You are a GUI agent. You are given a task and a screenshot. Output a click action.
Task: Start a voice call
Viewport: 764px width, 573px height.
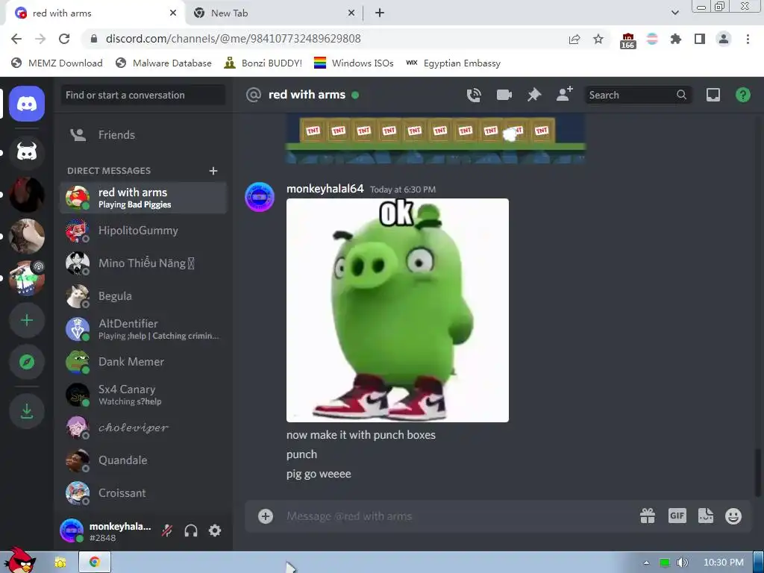click(x=474, y=95)
